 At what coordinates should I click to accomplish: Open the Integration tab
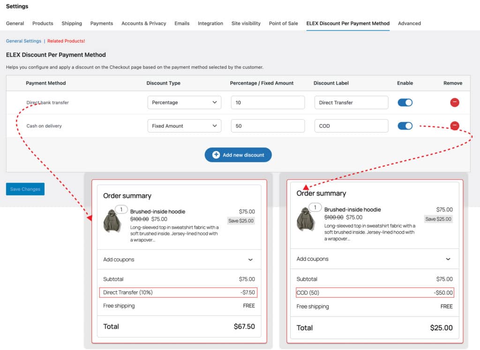point(210,23)
